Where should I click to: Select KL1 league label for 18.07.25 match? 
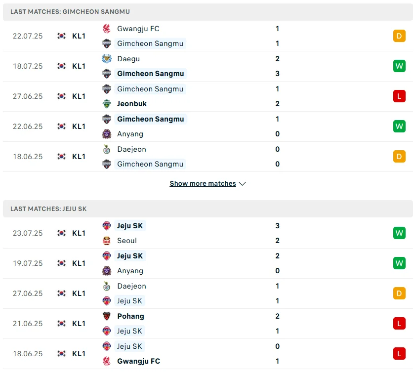[x=79, y=66]
